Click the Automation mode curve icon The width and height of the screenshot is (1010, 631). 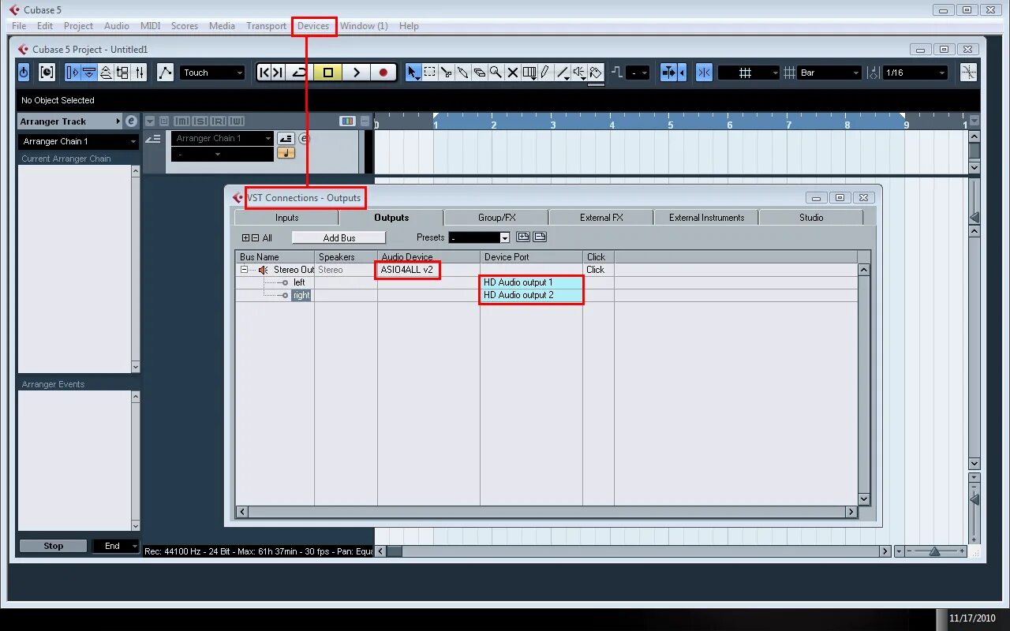click(165, 73)
